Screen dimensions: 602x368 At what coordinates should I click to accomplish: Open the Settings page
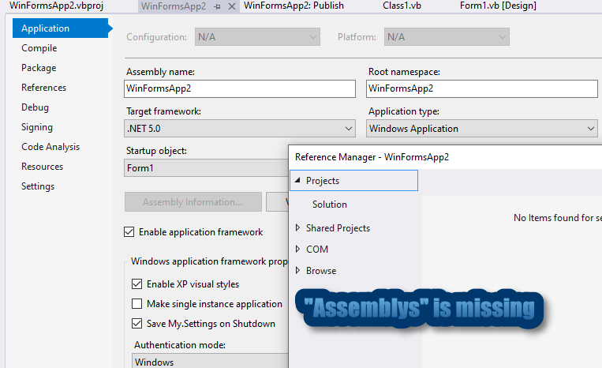pyautogui.click(x=38, y=186)
